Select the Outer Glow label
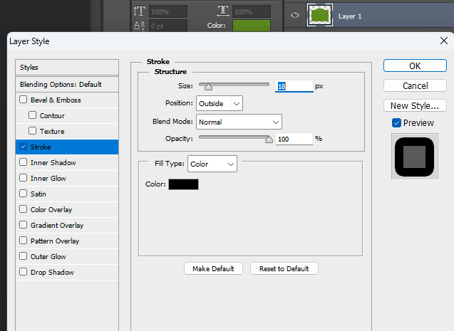Image resolution: width=454 pixels, height=331 pixels. coord(48,257)
